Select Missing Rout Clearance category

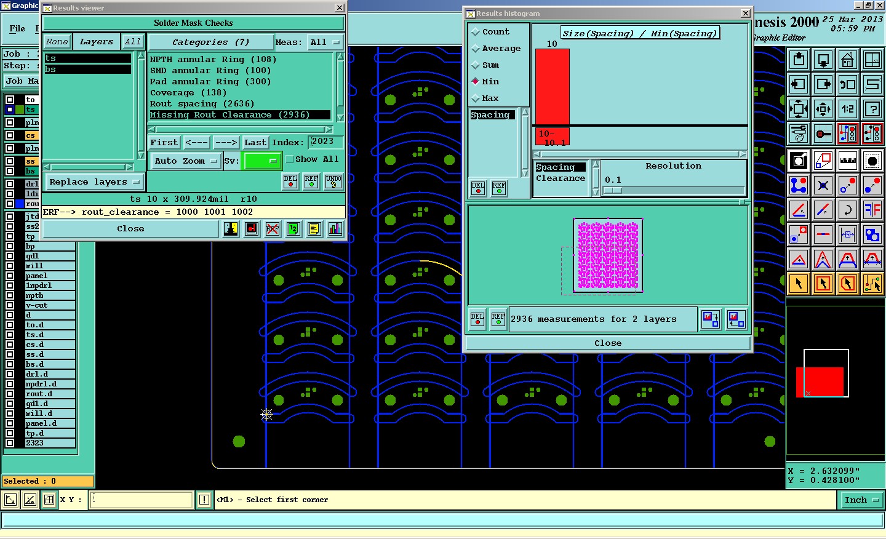pos(240,115)
